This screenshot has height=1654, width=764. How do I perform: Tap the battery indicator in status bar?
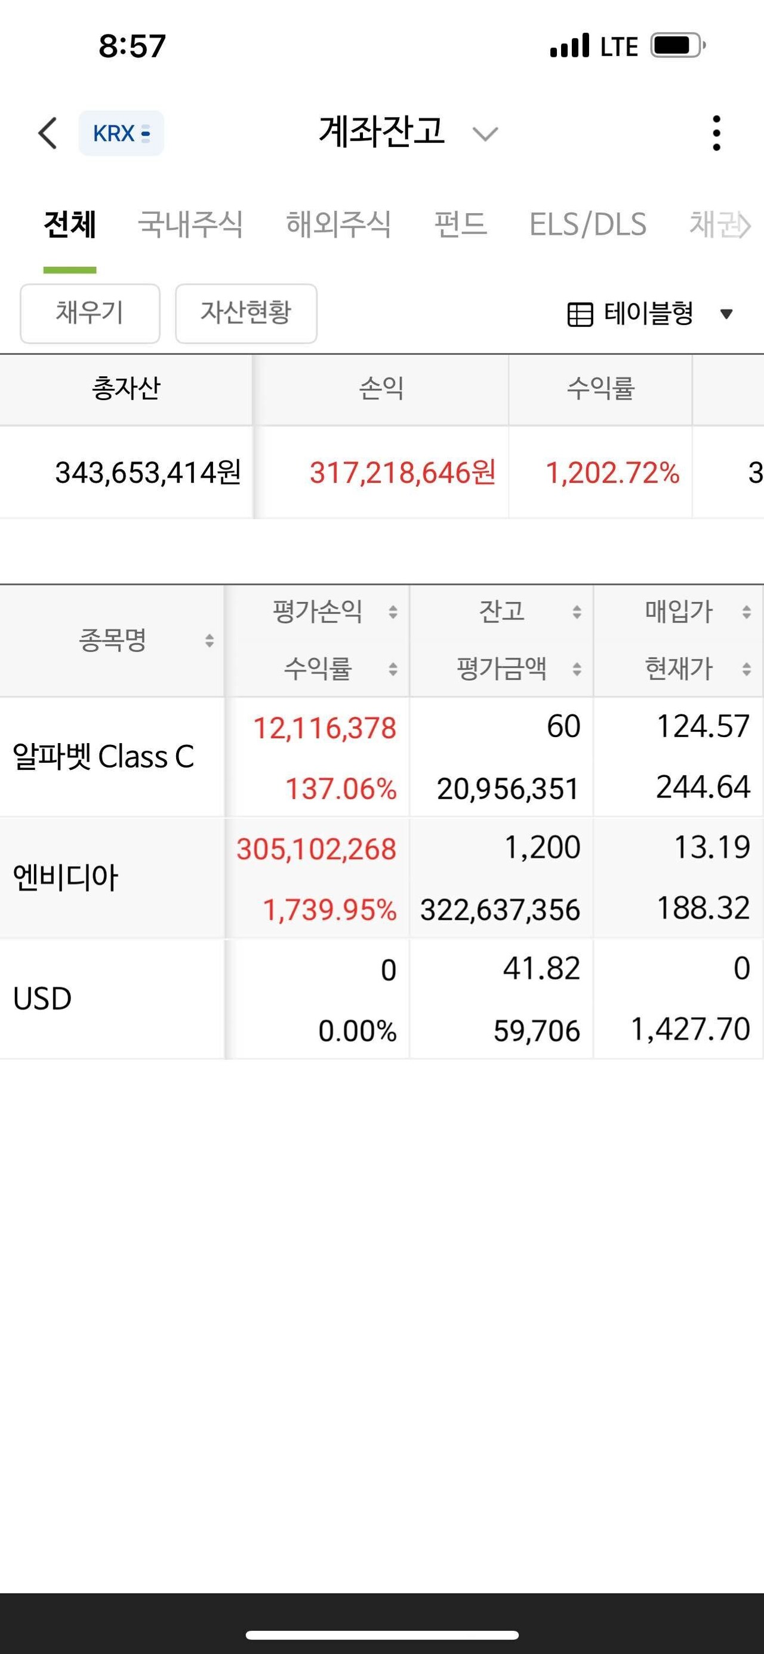coord(676,45)
